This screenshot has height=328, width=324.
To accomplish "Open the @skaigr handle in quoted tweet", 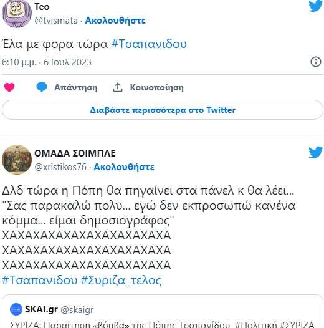I will (77, 309).
